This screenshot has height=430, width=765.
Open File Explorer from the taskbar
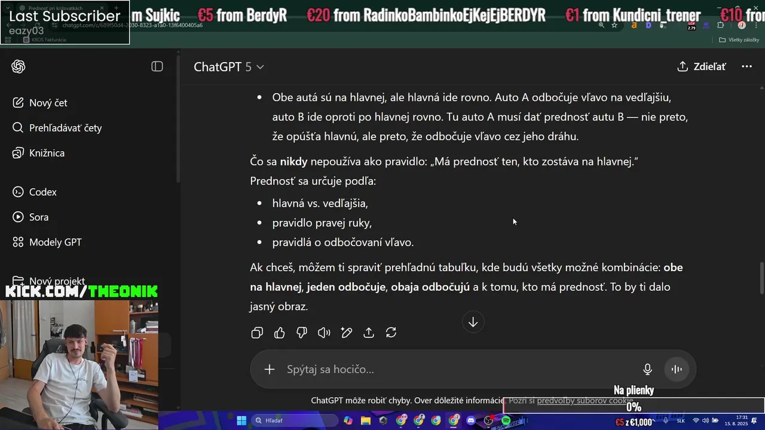[366, 420]
